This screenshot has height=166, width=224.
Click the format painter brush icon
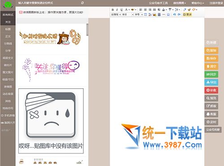[189, 10]
